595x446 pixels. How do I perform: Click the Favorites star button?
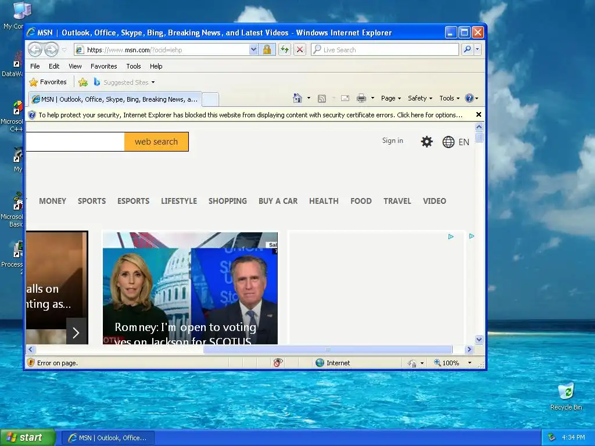pos(48,82)
